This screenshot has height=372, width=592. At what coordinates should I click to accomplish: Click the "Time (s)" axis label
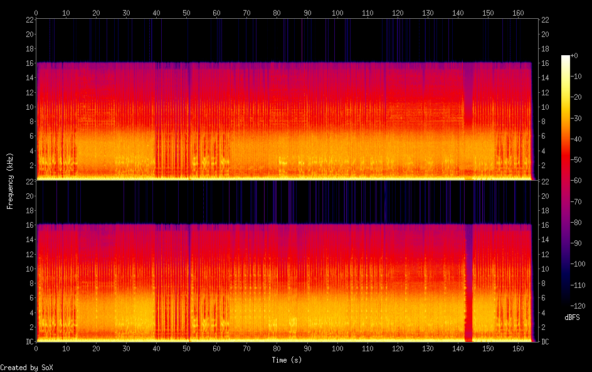tap(287, 360)
